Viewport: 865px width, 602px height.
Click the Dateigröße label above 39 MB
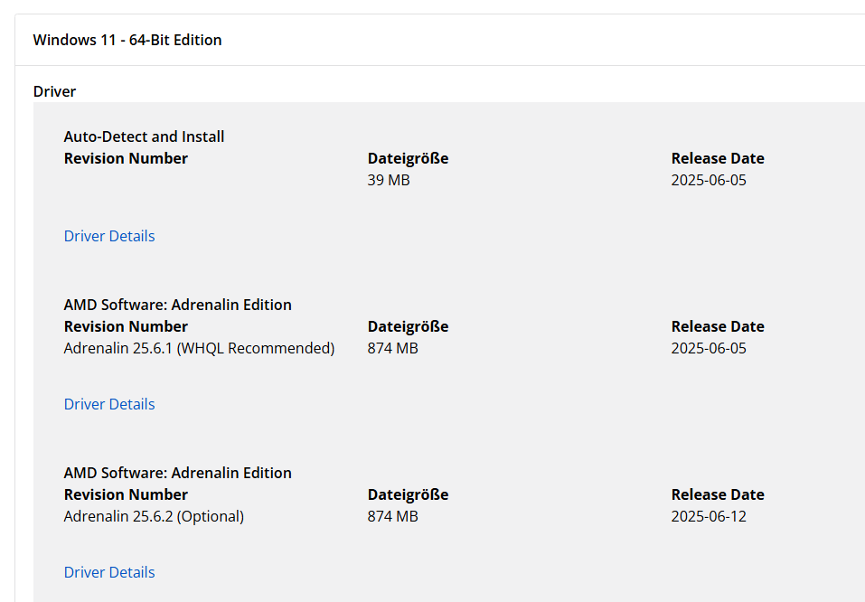pyautogui.click(x=408, y=158)
